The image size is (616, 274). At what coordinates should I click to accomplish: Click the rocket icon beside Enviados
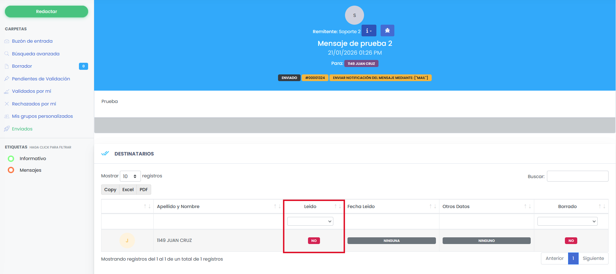7,129
